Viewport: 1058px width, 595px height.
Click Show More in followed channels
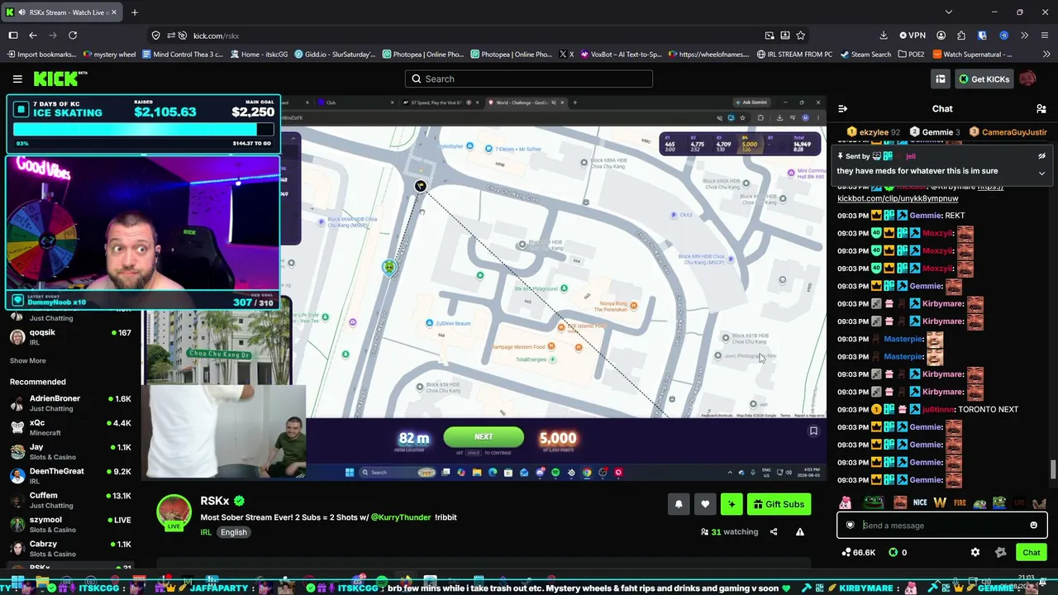tap(28, 361)
